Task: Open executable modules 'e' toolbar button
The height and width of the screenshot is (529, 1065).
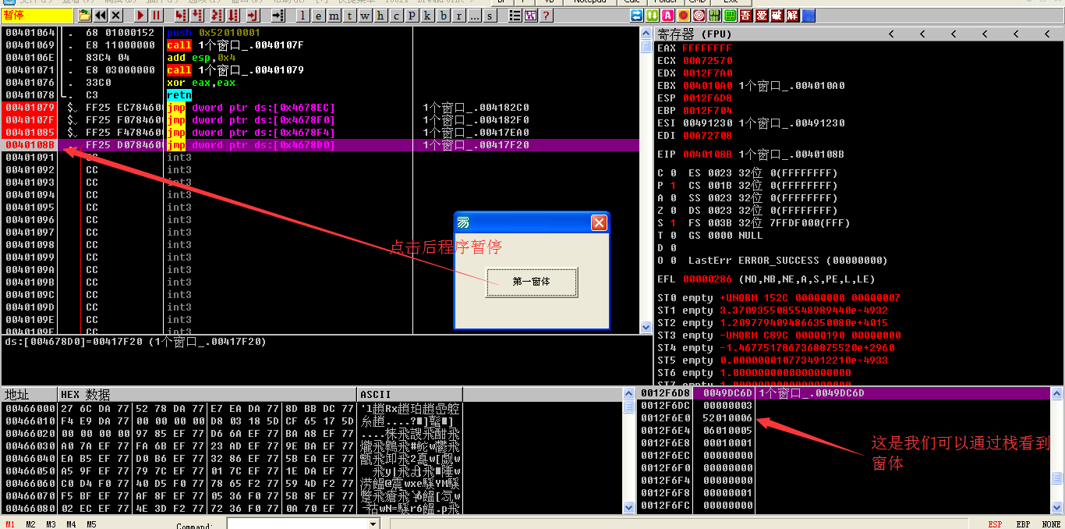Action: click(318, 16)
